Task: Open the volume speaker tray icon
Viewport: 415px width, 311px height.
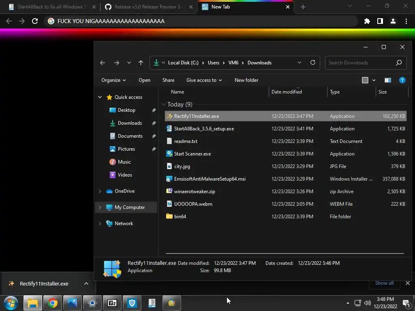Action: coord(367,303)
